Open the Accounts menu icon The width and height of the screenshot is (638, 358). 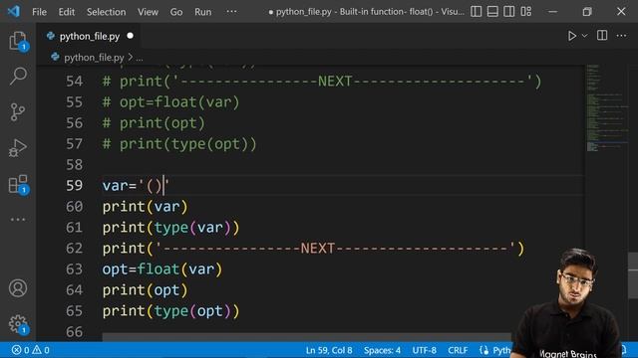pos(18,288)
